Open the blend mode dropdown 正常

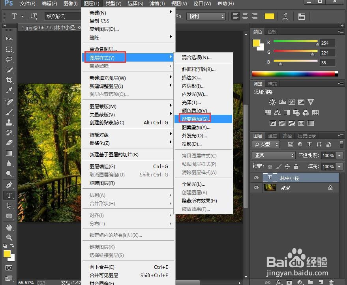(274, 156)
